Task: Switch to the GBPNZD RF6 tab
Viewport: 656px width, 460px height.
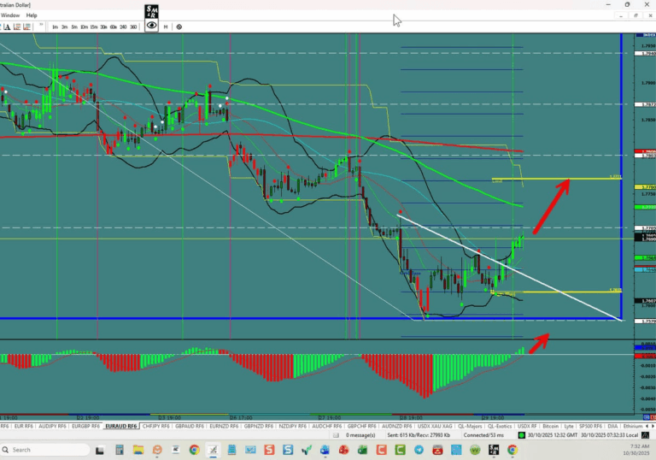Action: coord(259,426)
